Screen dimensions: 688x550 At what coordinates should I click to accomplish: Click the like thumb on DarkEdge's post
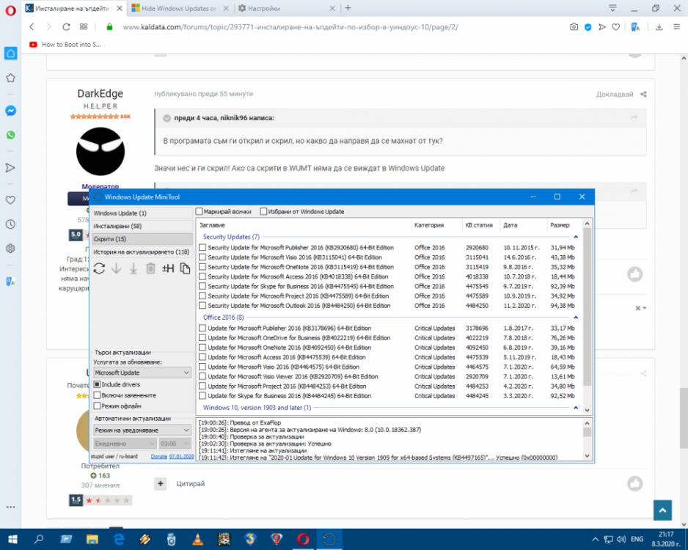(635, 274)
